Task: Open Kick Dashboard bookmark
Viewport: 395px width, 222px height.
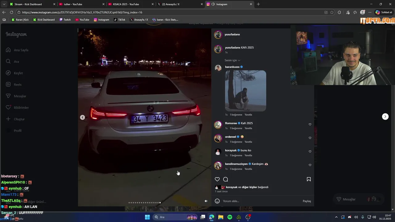Action: pyautogui.click(x=44, y=19)
